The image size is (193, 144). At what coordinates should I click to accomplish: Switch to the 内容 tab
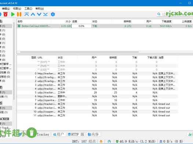point(94,134)
